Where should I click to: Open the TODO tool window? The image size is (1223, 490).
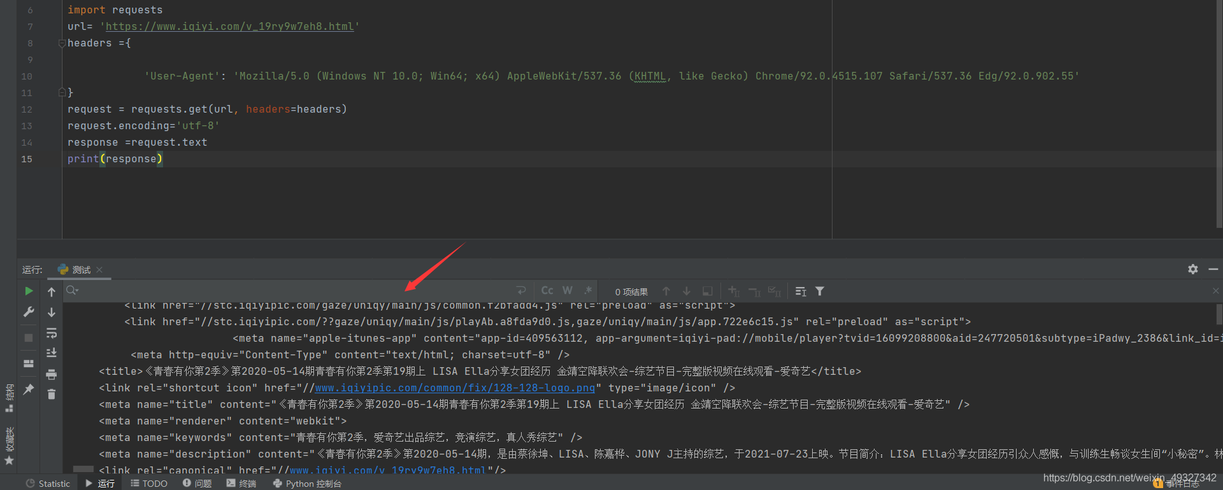coord(149,484)
